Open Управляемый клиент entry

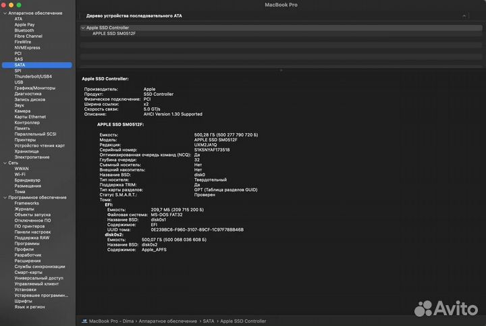[x=36, y=284]
